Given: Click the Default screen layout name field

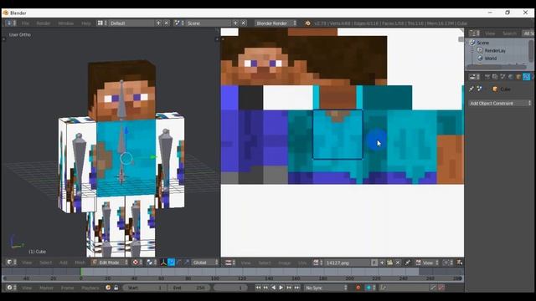Looking at the screenshot, I should click(131, 23).
